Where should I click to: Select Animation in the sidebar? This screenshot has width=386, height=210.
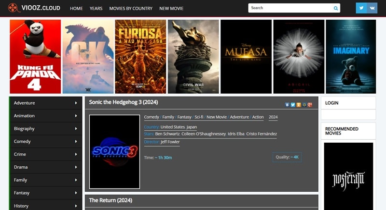[x=24, y=116]
